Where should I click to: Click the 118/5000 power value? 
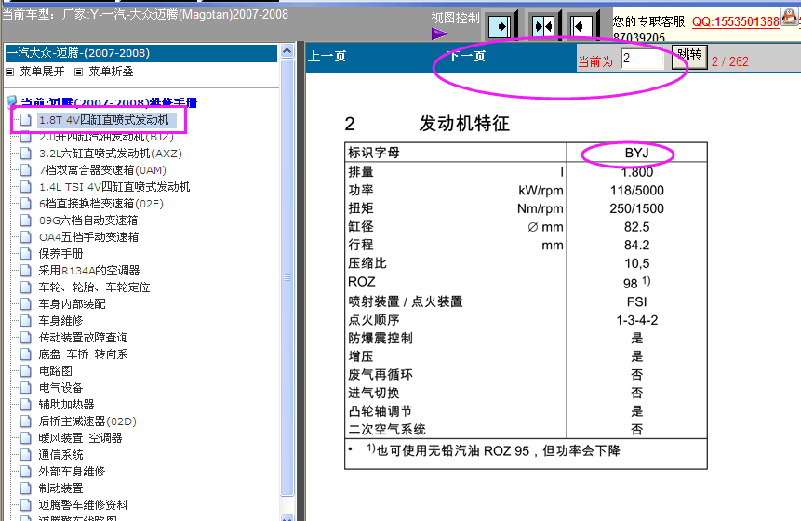pyautogui.click(x=636, y=191)
